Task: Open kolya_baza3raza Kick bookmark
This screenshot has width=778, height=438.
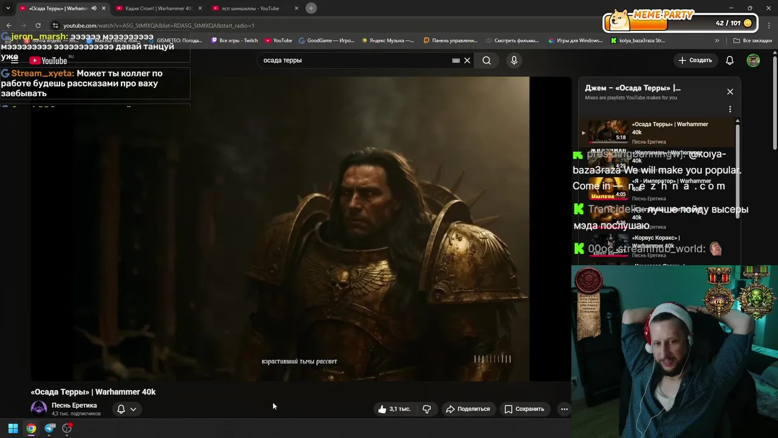Action: (x=638, y=41)
